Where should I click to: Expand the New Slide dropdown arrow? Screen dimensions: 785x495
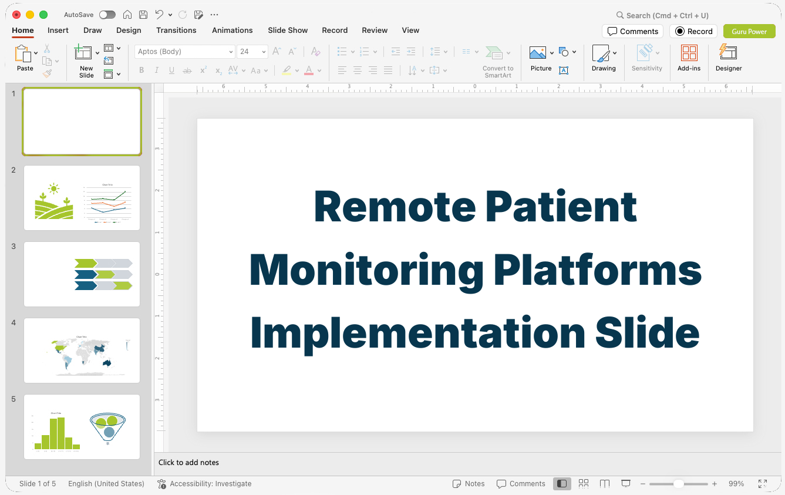tap(97, 53)
